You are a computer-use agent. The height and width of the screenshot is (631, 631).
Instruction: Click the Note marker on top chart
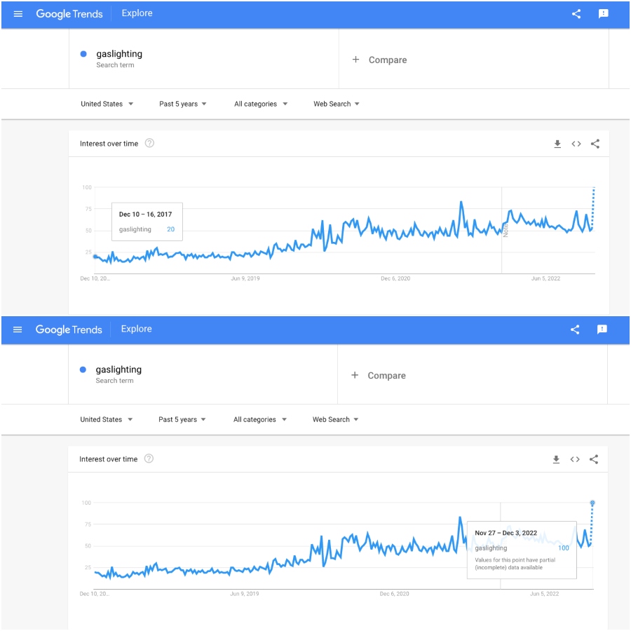[x=506, y=231]
